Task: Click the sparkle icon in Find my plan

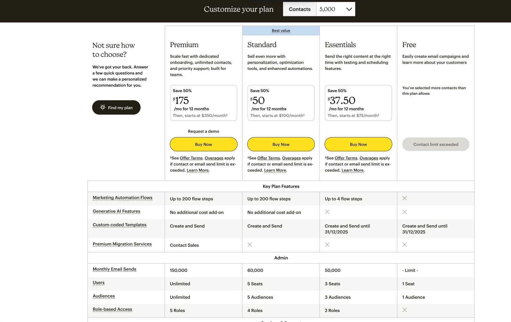Action: 103,107
